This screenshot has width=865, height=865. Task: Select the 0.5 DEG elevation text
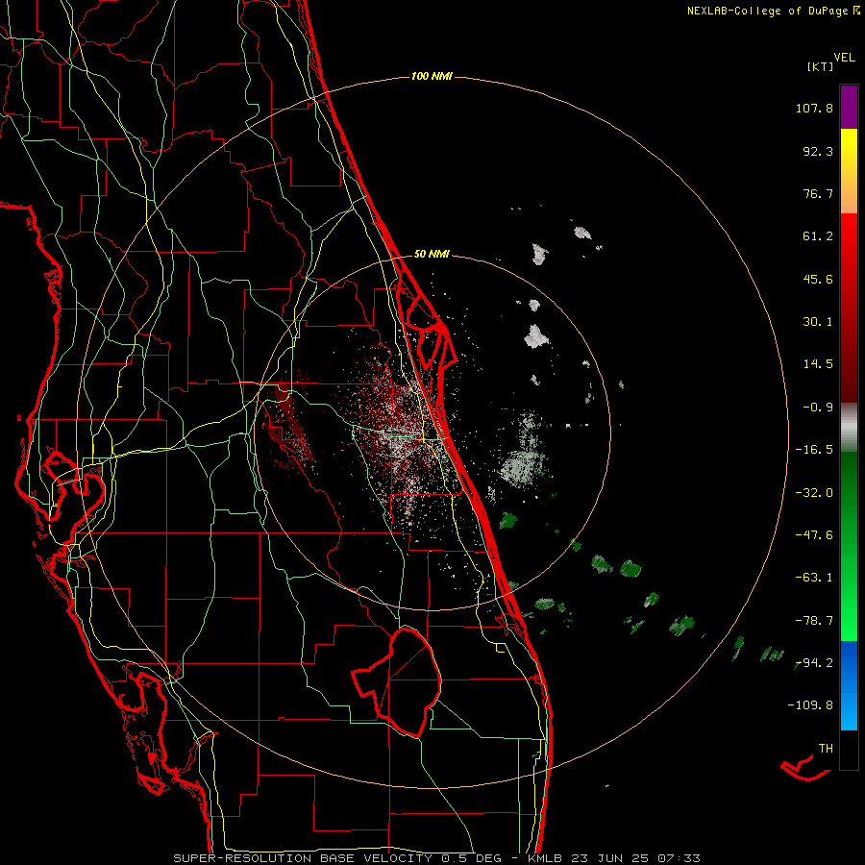point(471,858)
